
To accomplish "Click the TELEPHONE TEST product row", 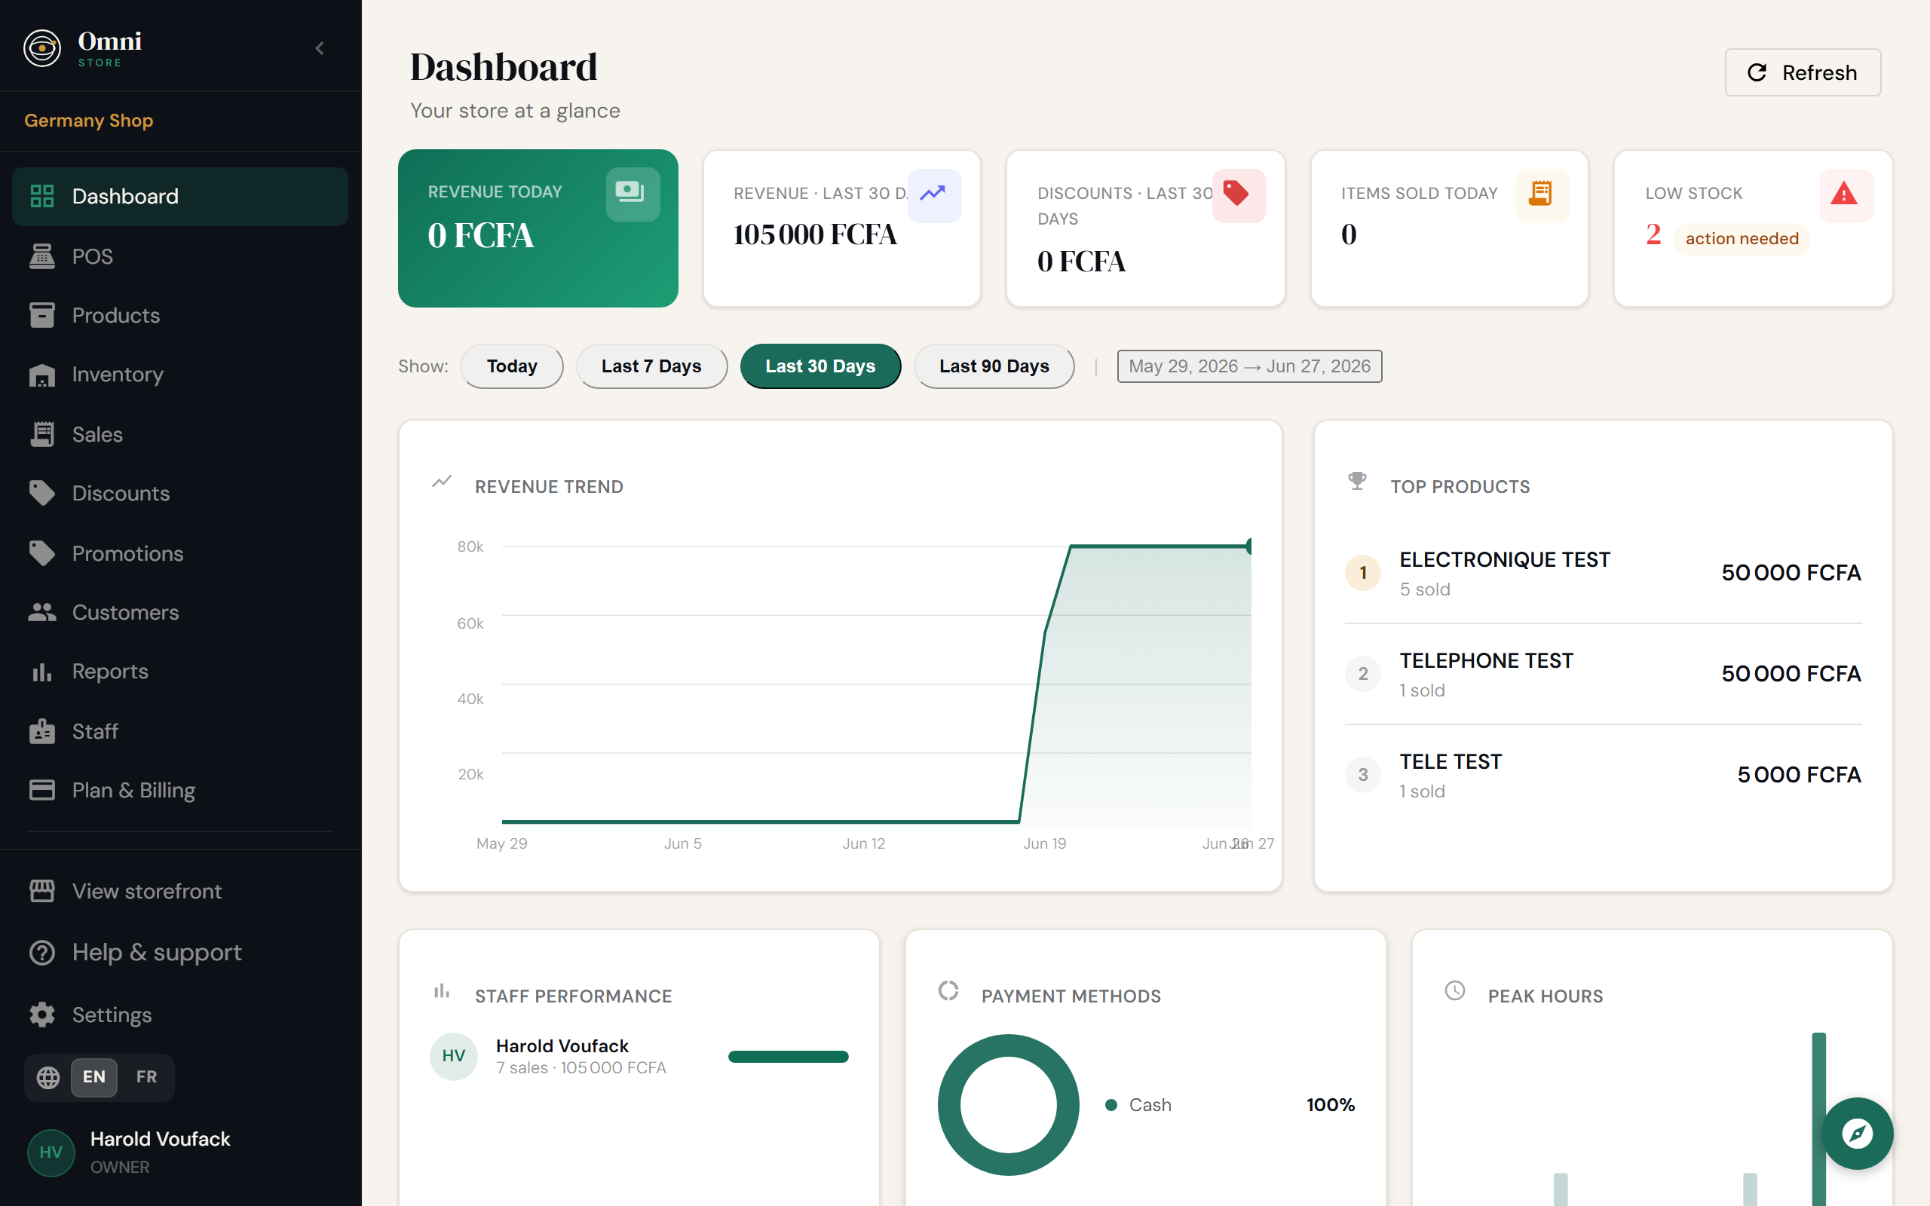I will [1603, 674].
